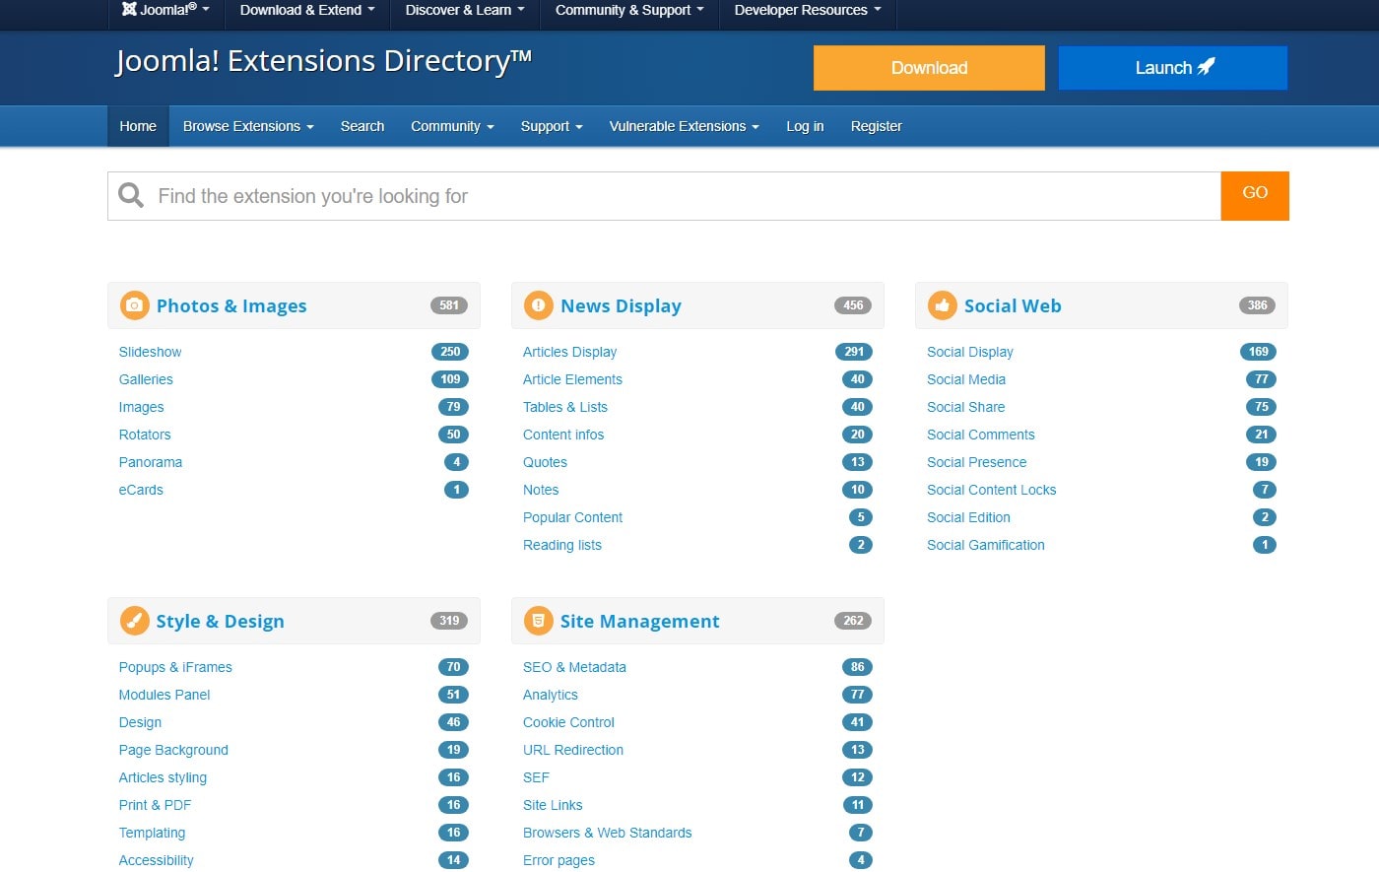This screenshot has height=872, width=1379.
Task: Click the News Display exclamation icon
Action: click(538, 305)
